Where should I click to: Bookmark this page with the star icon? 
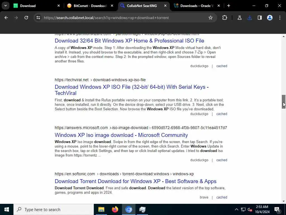pyautogui.click(x=211, y=18)
